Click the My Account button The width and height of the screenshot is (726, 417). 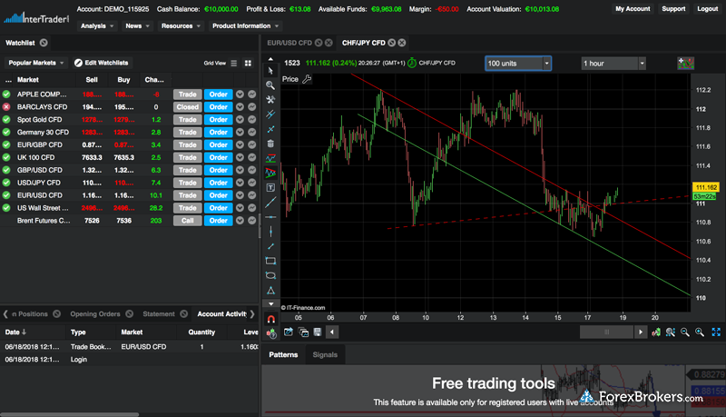tap(633, 9)
